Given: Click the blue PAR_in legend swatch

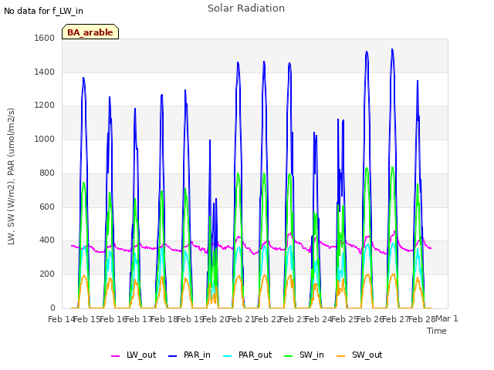Looking at the screenshot, I should click(173, 356).
